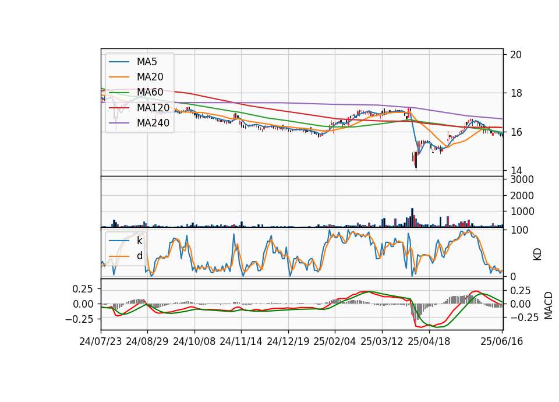
Task: Click the 24/07/23 date tick label
Action: 101,341
